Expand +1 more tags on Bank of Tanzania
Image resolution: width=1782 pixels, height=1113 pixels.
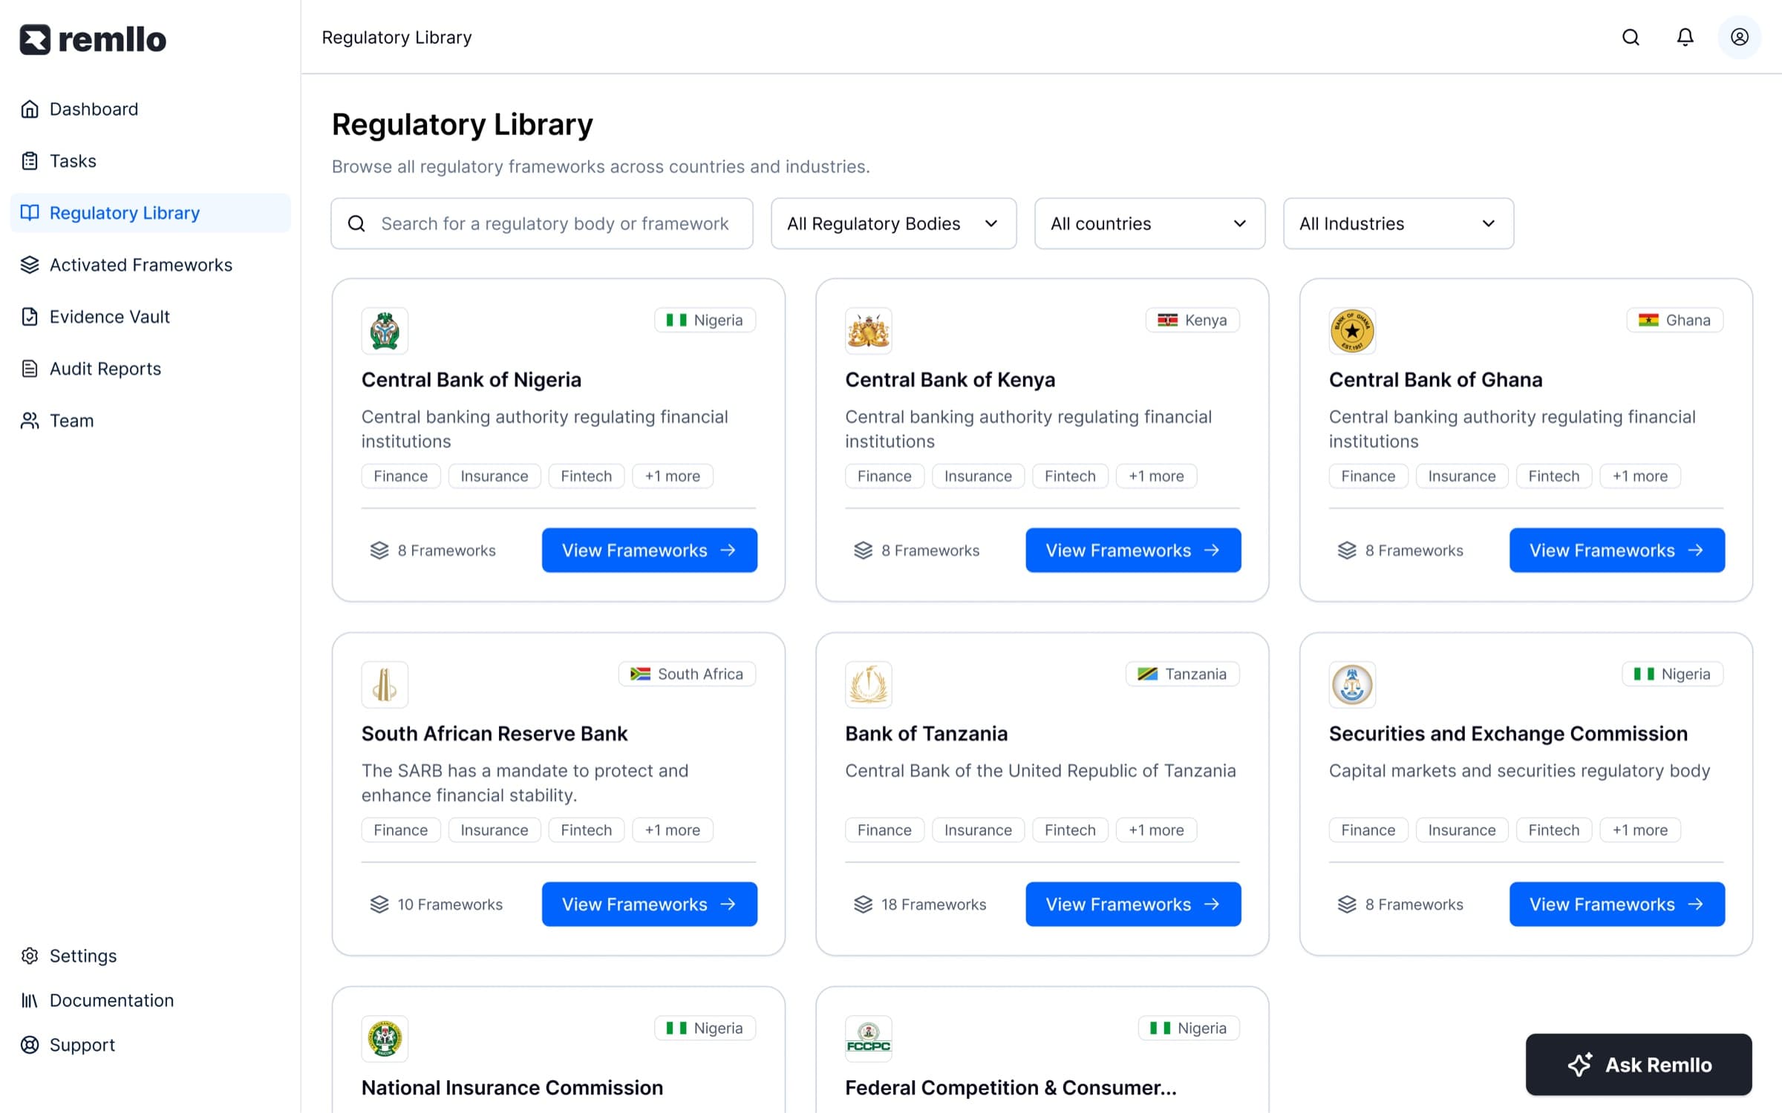tap(1156, 830)
